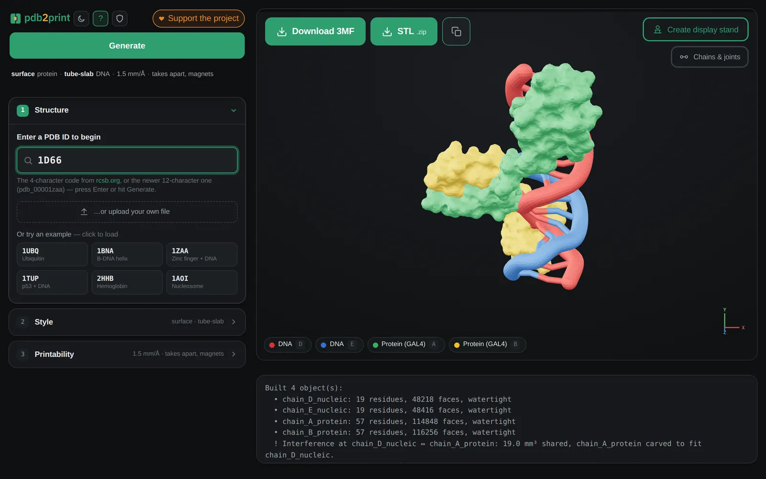Click Style section number 2 badge

(x=23, y=322)
